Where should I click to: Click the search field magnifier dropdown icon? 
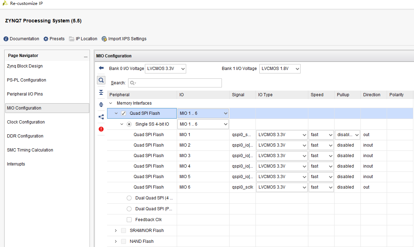pyautogui.click(x=133, y=83)
